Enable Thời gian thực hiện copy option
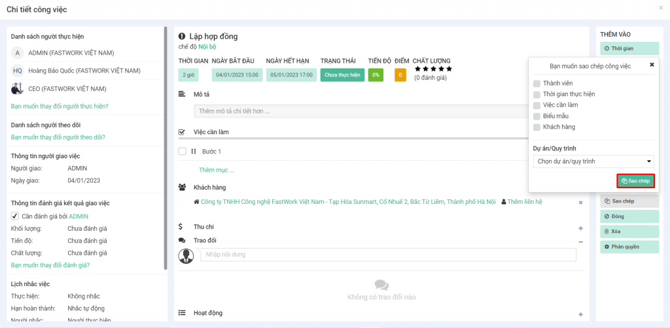 coord(537,94)
